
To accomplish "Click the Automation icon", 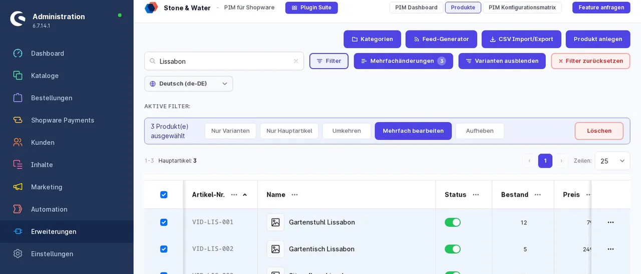I will (18, 209).
